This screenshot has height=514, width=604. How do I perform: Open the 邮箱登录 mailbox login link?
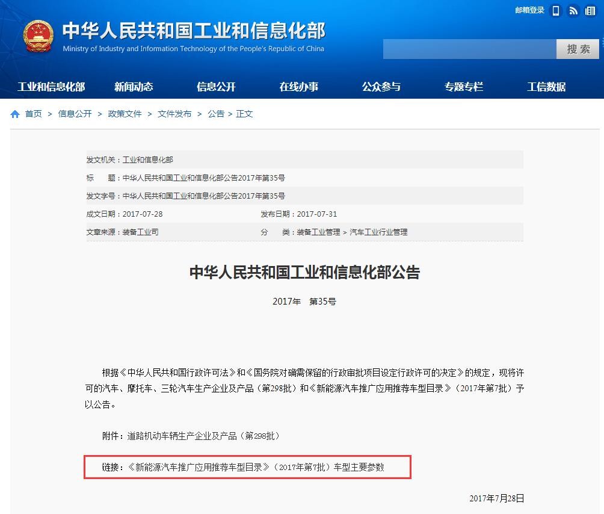pyautogui.click(x=529, y=10)
